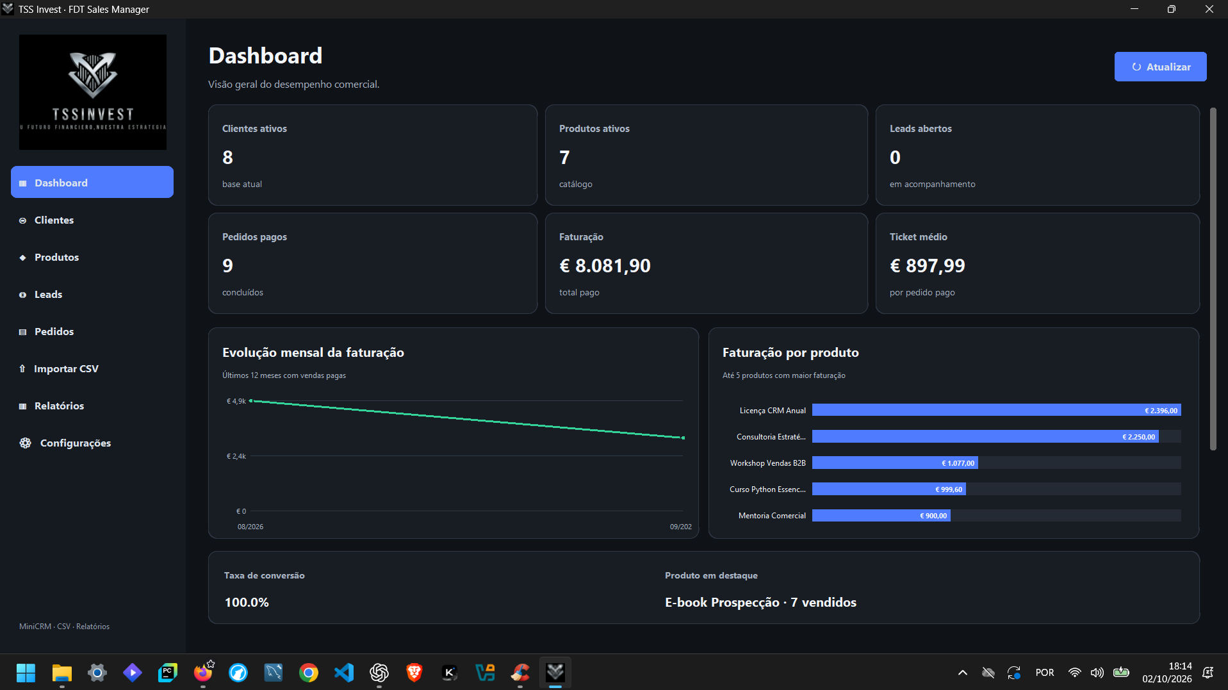Click the sync status tray icon
The width and height of the screenshot is (1228, 690).
click(1013, 673)
